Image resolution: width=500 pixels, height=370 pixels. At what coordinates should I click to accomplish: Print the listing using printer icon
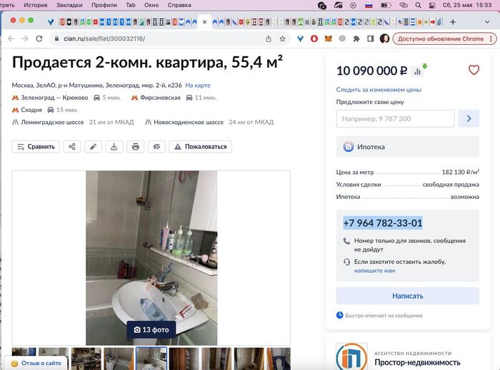click(135, 147)
